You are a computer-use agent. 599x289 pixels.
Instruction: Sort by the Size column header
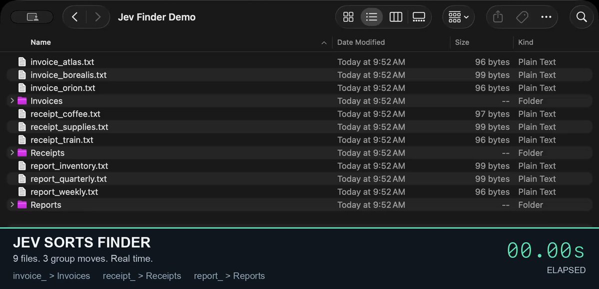pyautogui.click(x=462, y=42)
